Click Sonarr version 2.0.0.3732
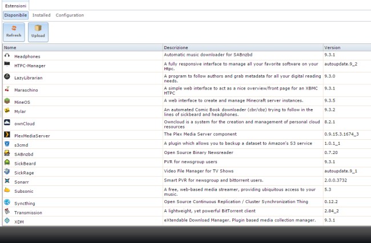 (x=336, y=180)
